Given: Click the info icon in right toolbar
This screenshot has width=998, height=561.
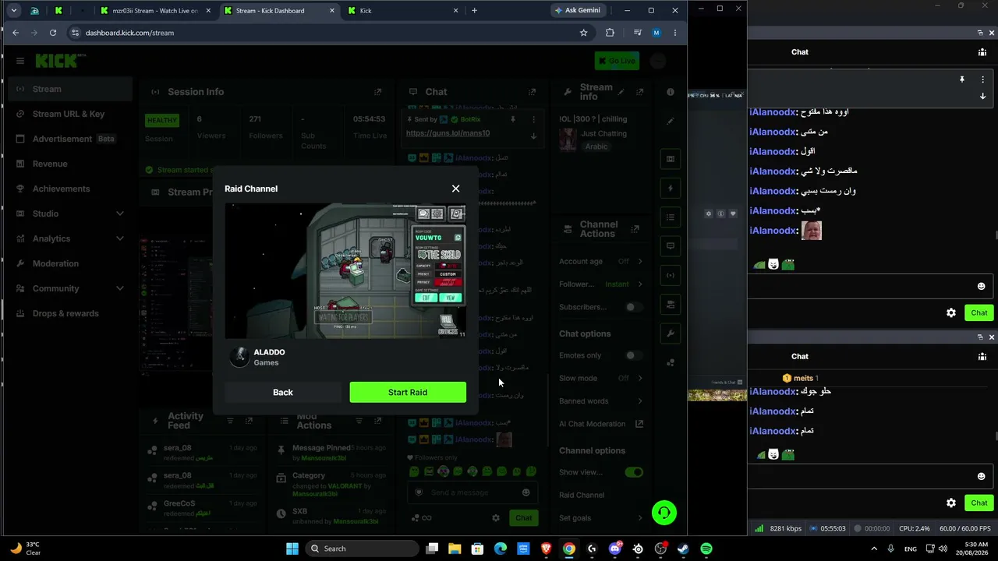Looking at the screenshot, I should coord(670,92).
